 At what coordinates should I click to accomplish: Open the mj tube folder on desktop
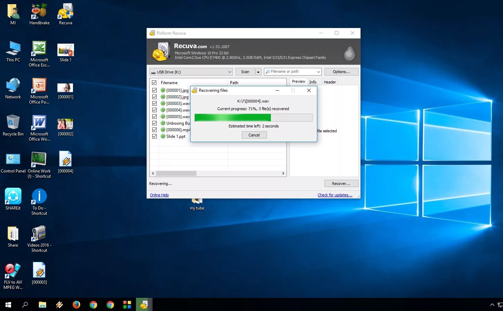tap(197, 205)
